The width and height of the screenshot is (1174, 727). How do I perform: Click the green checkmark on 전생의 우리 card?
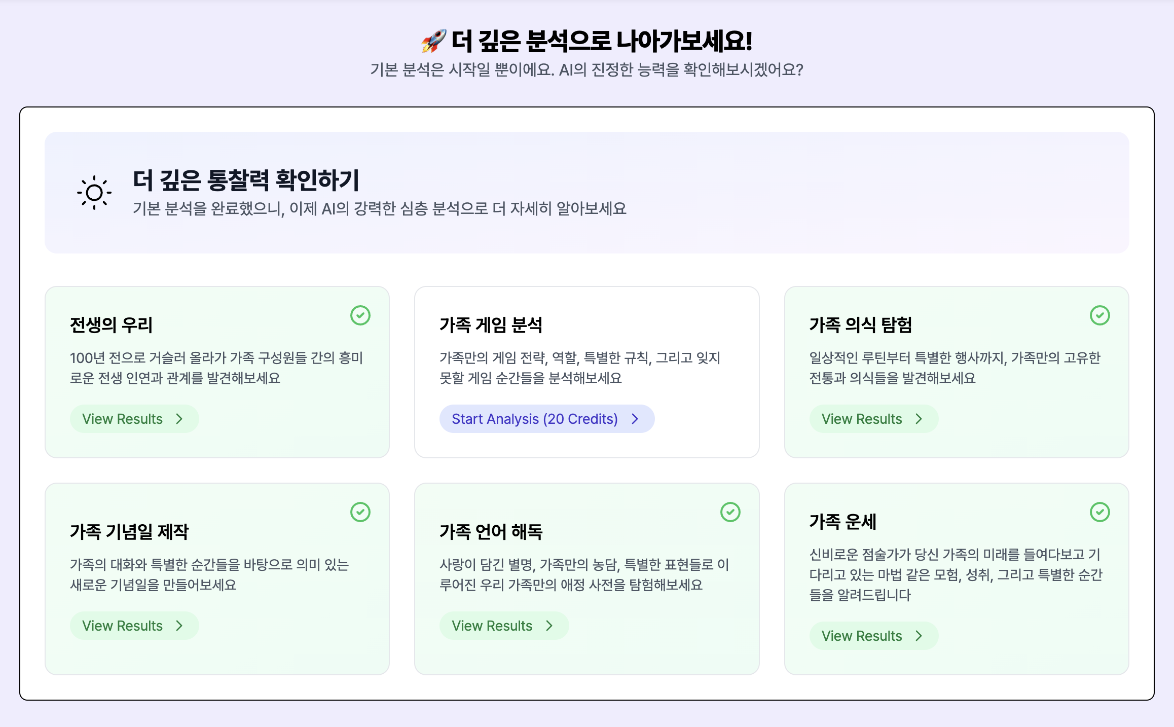coord(360,315)
